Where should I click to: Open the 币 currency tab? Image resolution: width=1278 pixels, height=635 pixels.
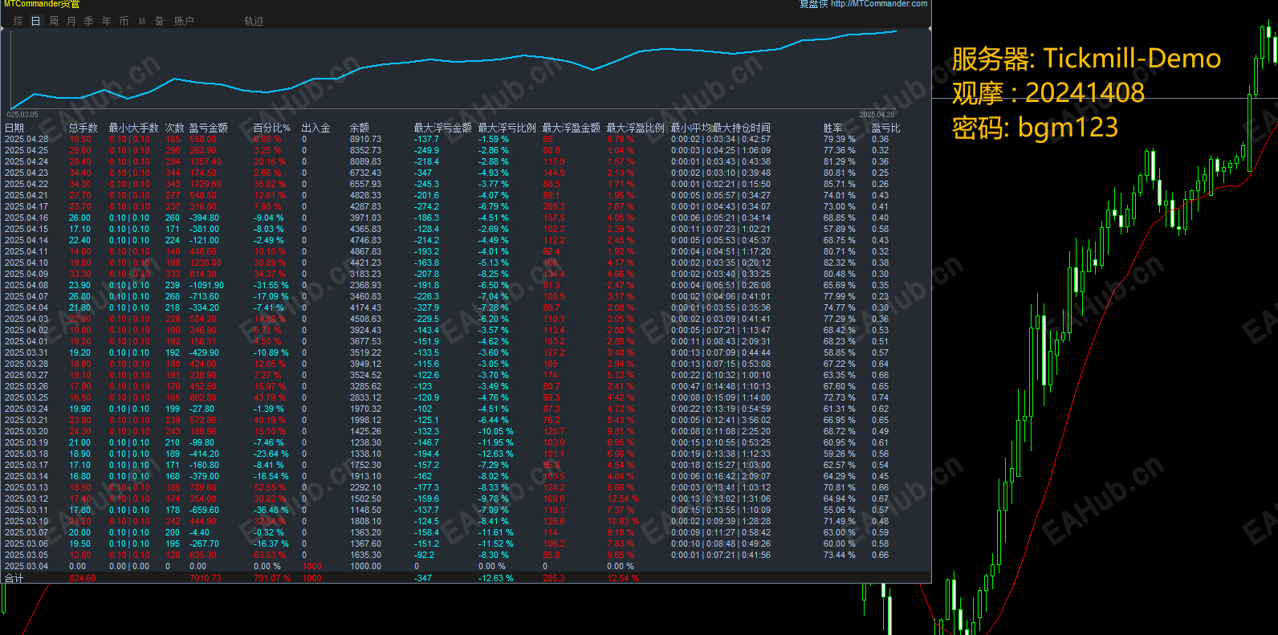[124, 21]
